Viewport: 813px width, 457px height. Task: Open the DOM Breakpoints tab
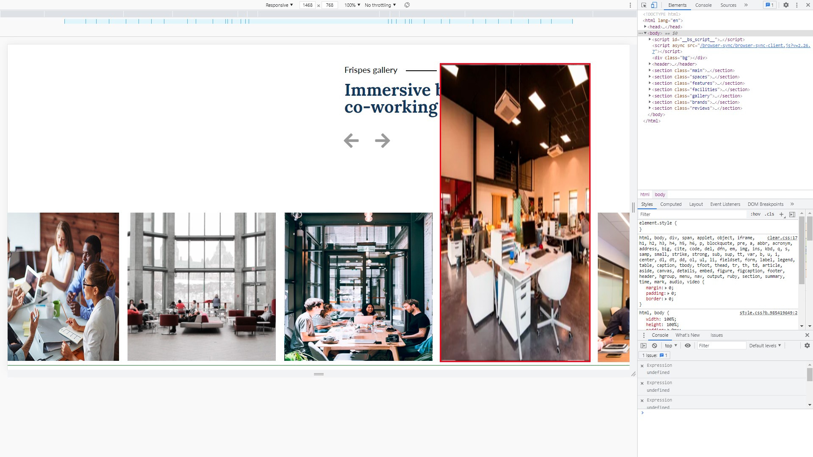pos(765,204)
